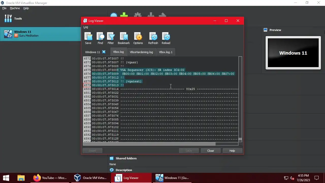Click log line 4573 {vgasr}
The height and width of the screenshot is (183, 325).
(132, 62)
